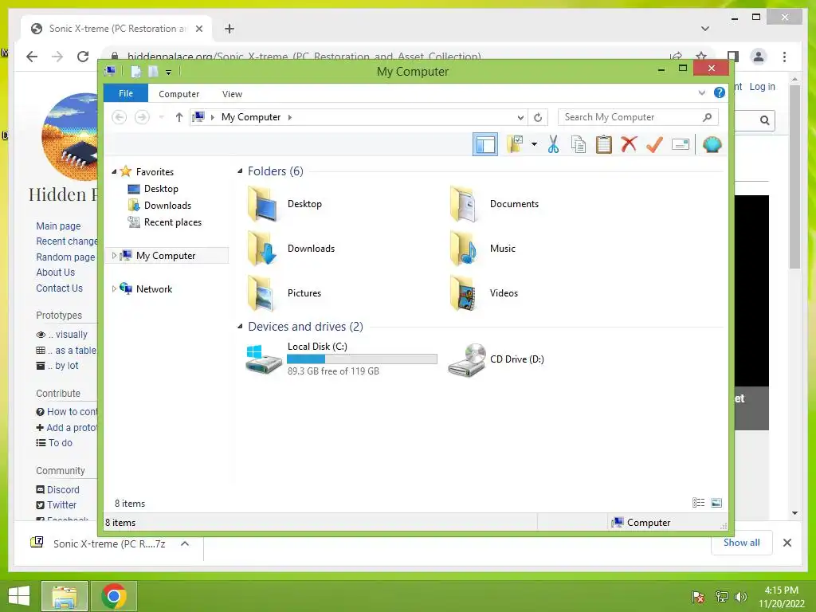Expand the breadcrumb arrow after My Computer

click(x=290, y=117)
